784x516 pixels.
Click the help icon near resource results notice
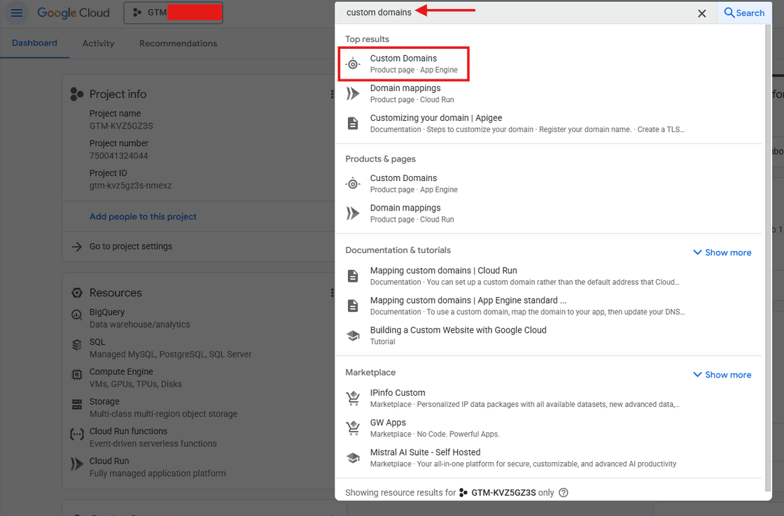click(563, 492)
